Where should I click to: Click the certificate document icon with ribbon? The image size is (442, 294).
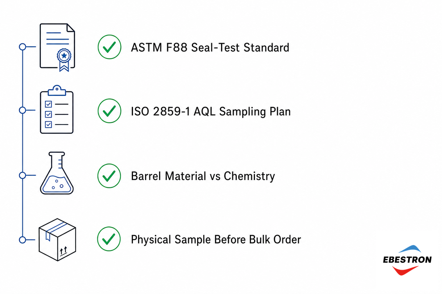pos(57,47)
